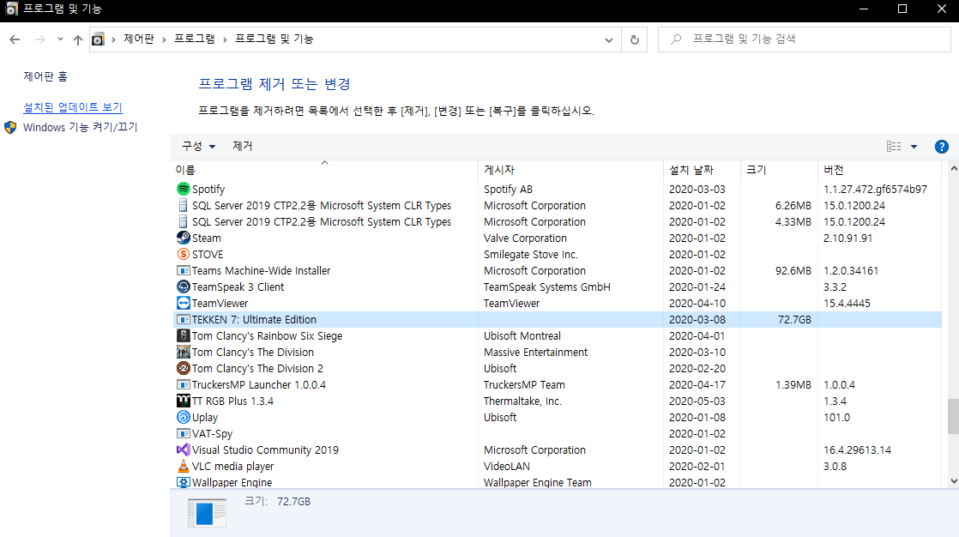Click the Tom Clancy's The Division icon
Viewport: 959px width, 537px height.
pos(183,353)
